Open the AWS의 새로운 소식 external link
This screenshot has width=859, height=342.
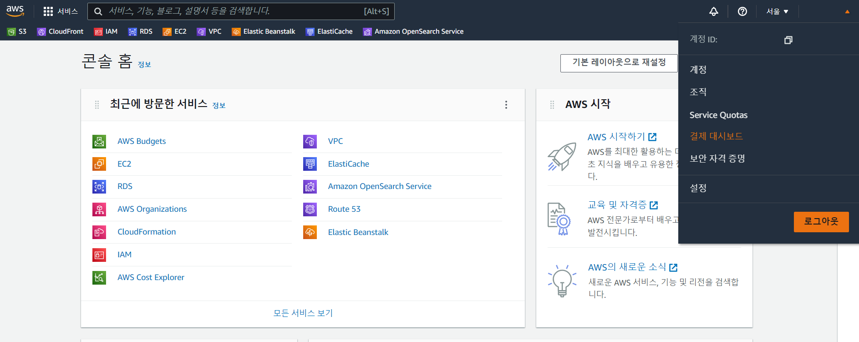(633, 267)
